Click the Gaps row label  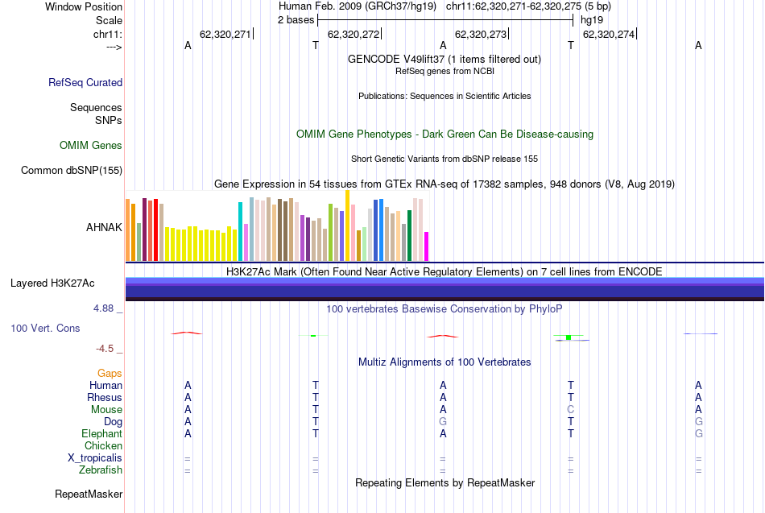click(110, 374)
